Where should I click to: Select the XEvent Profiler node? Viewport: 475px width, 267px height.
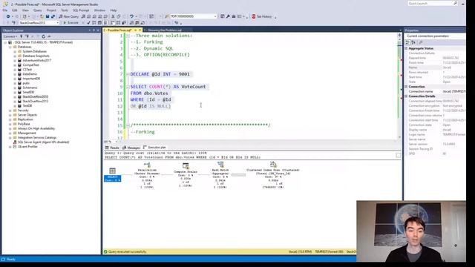point(27,147)
